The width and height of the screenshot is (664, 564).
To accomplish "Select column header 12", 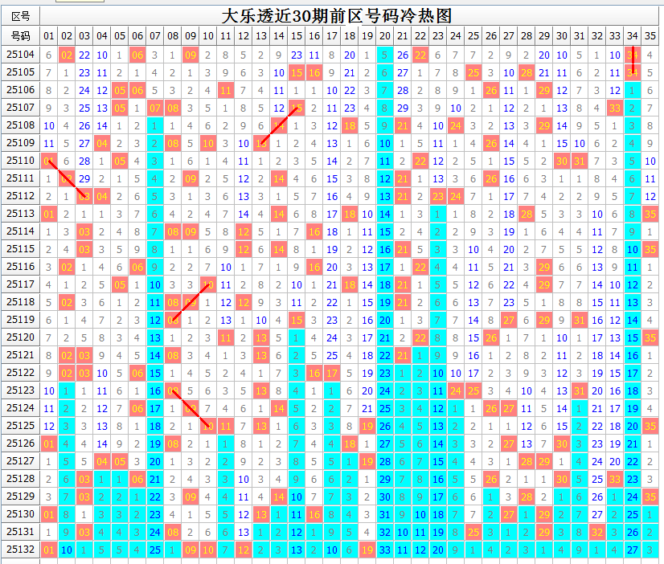I will (244, 36).
